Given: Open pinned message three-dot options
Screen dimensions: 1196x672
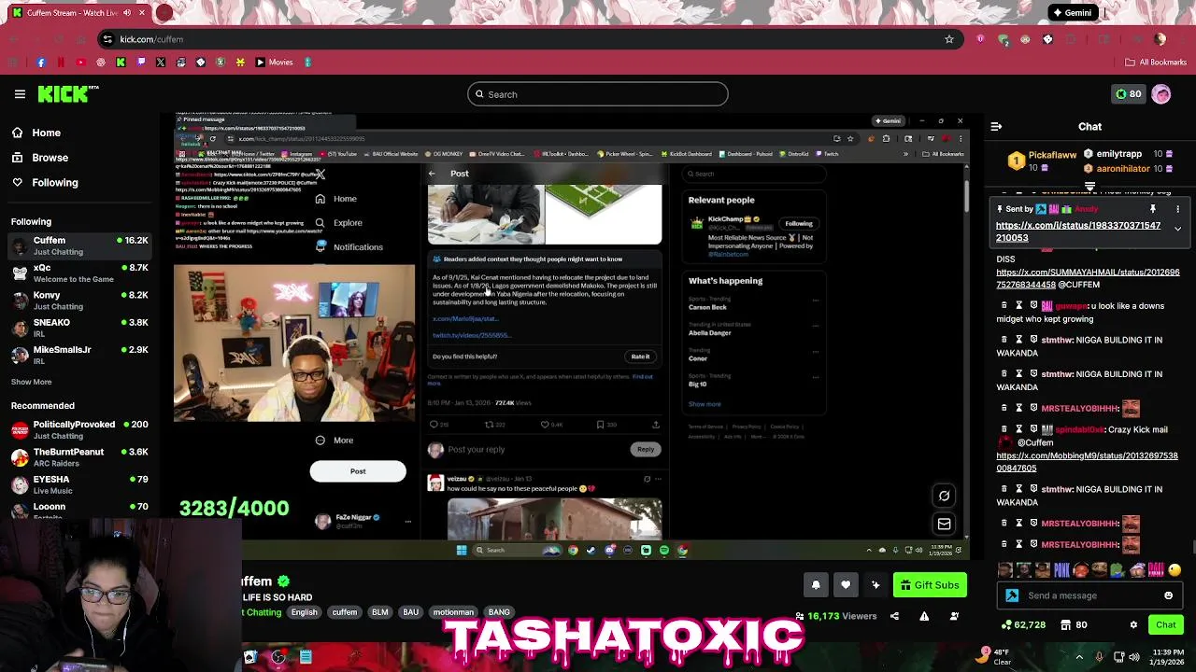Looking at the screenshot, I should [1177, 209].
